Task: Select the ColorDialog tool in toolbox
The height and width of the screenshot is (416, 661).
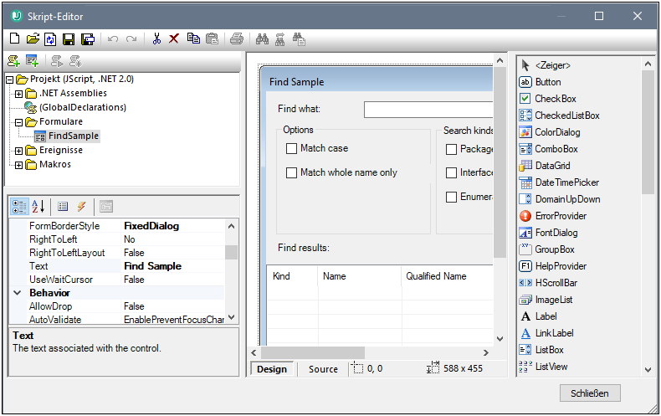Action: click(x=557, y=132)
